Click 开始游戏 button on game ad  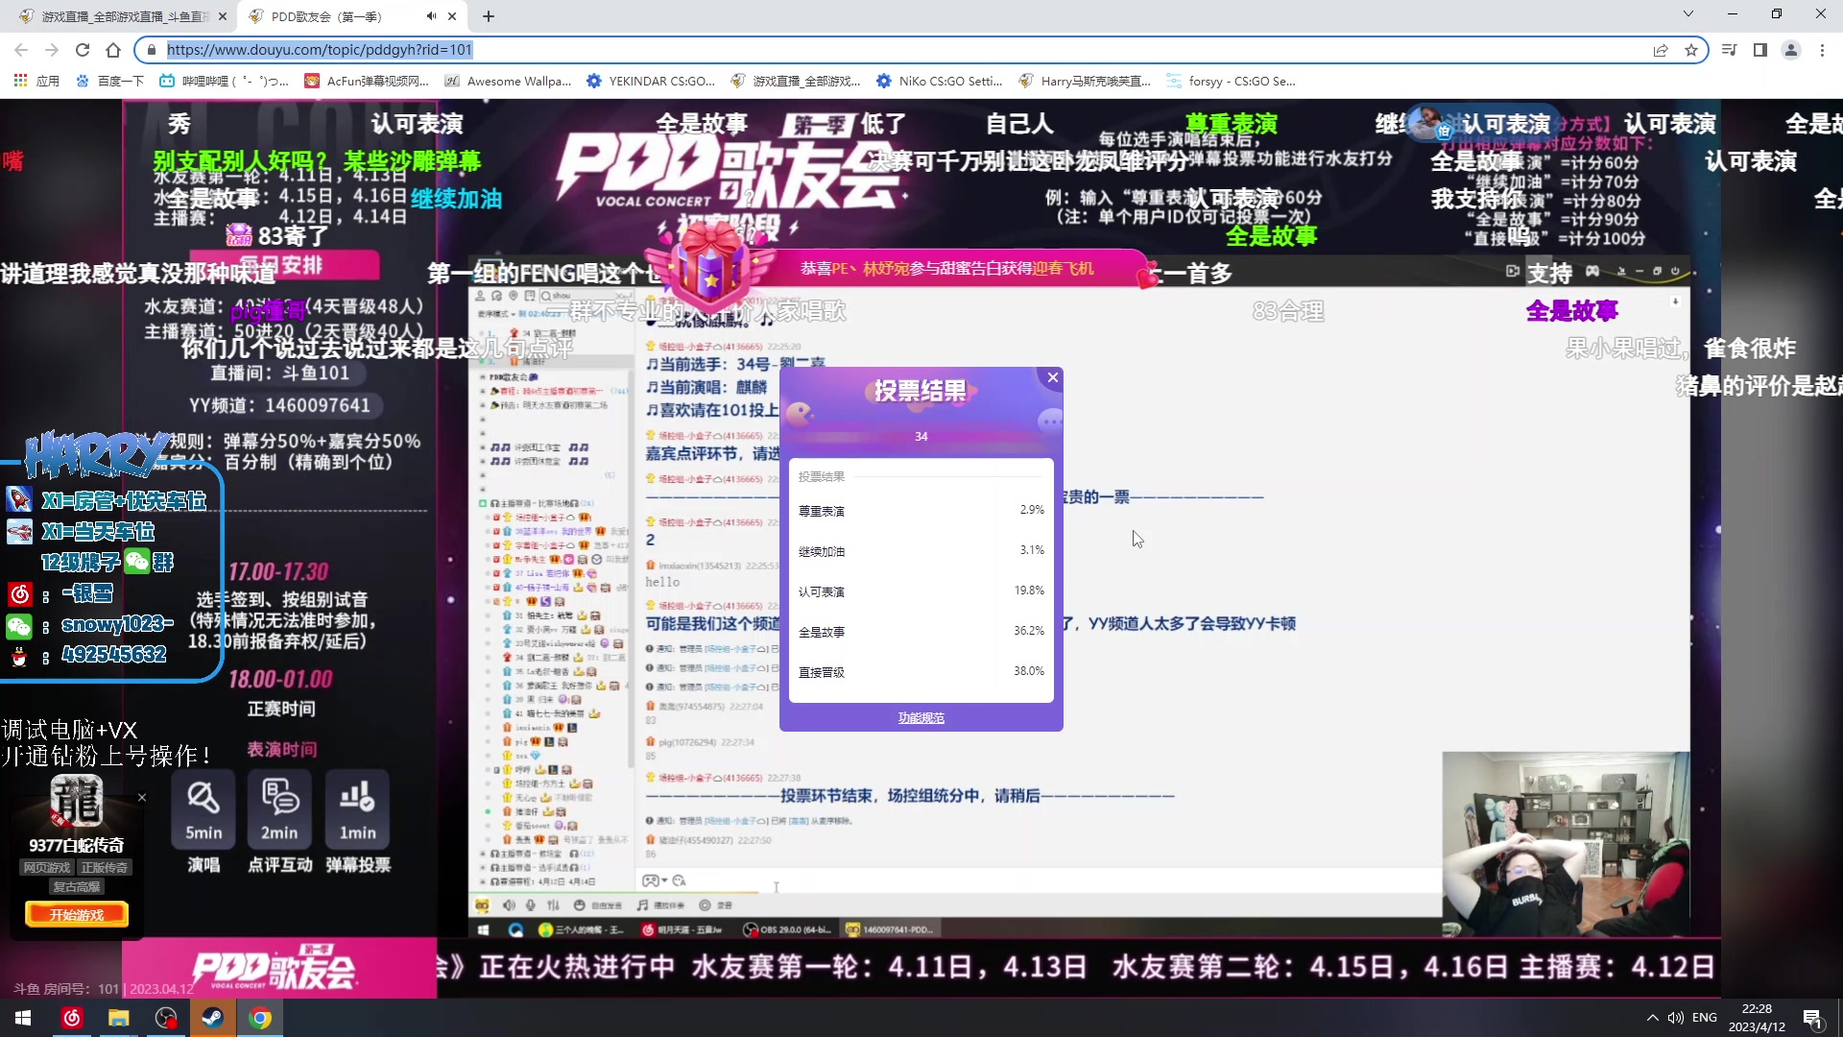pos(77,915)
